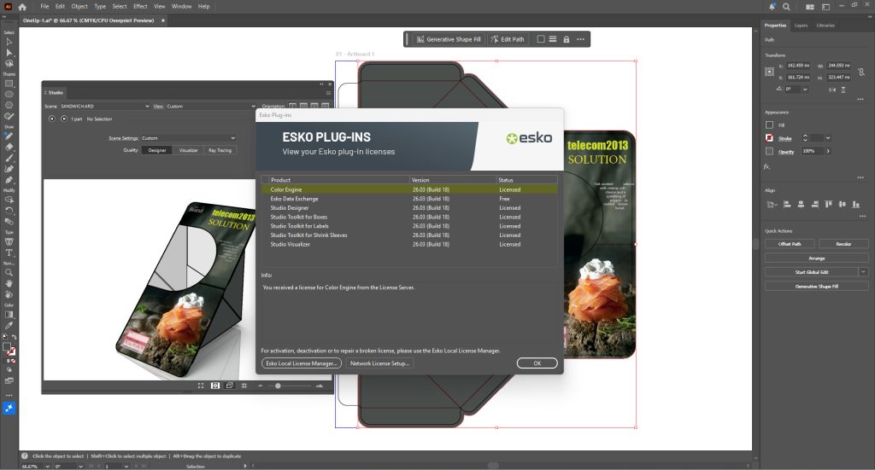
Task: Click Network License Setup button
Action: (379, 363)
